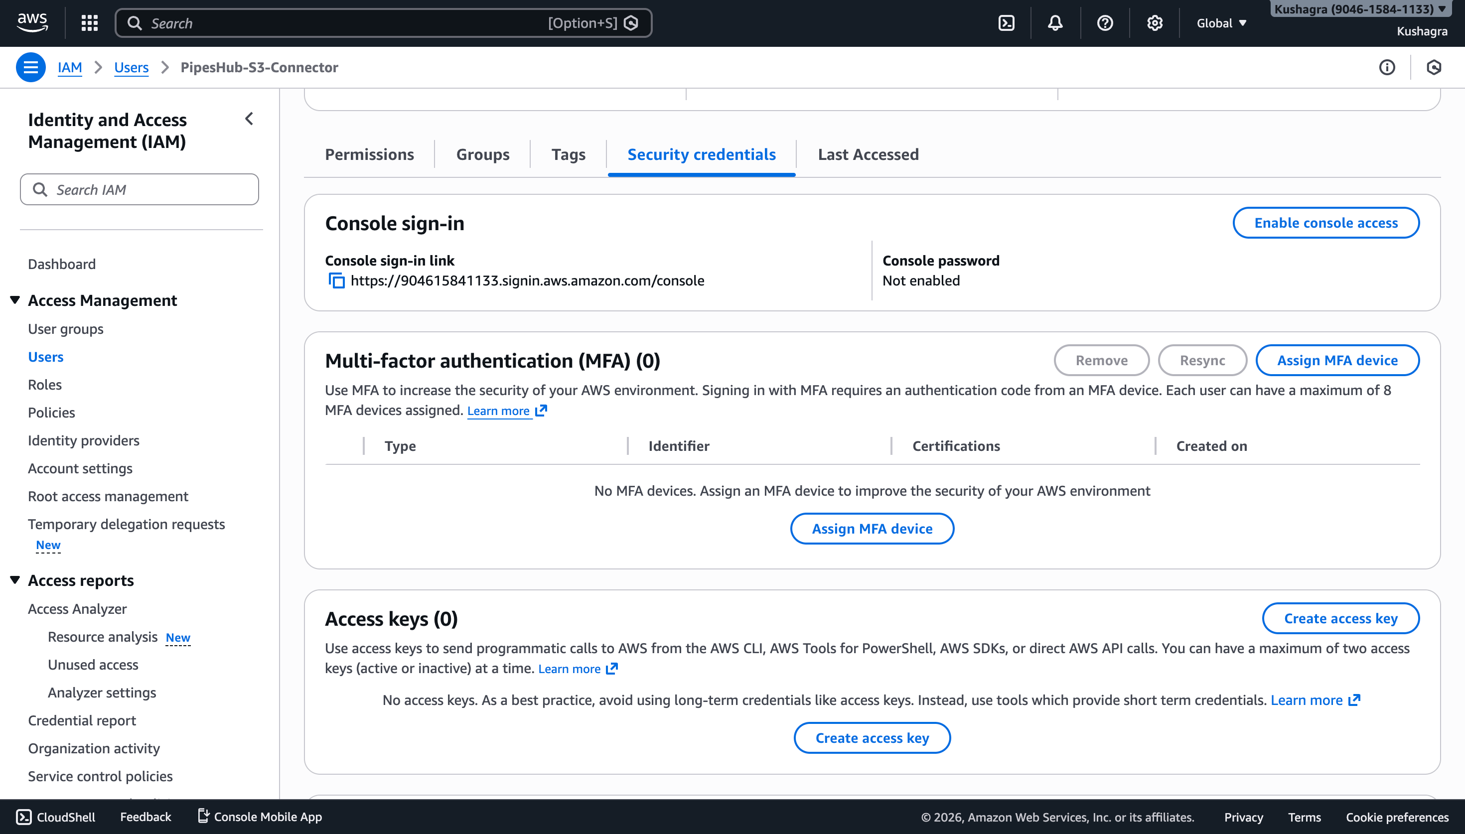
Task: Open MFA Learn more link
Action: coord(498,411)
